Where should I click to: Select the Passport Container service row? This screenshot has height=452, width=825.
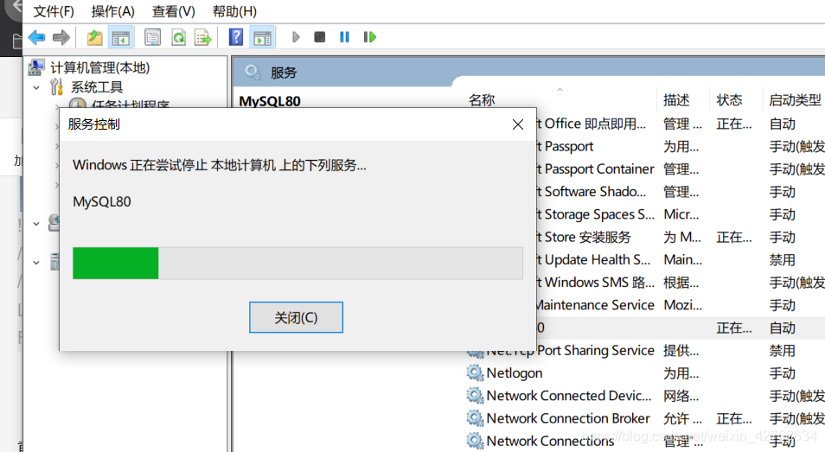[681, 169]
